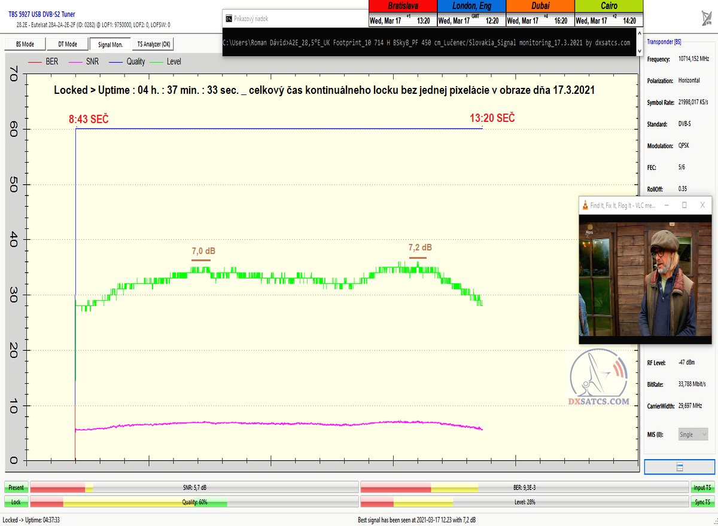Toggle the Sync TS indicator
The height and width of the screenshot is (526, 718).
tap(702, 502)
